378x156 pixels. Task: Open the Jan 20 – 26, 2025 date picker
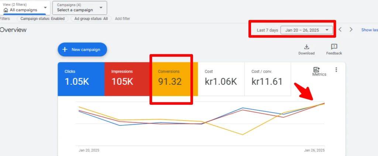(x=306, y=30)
